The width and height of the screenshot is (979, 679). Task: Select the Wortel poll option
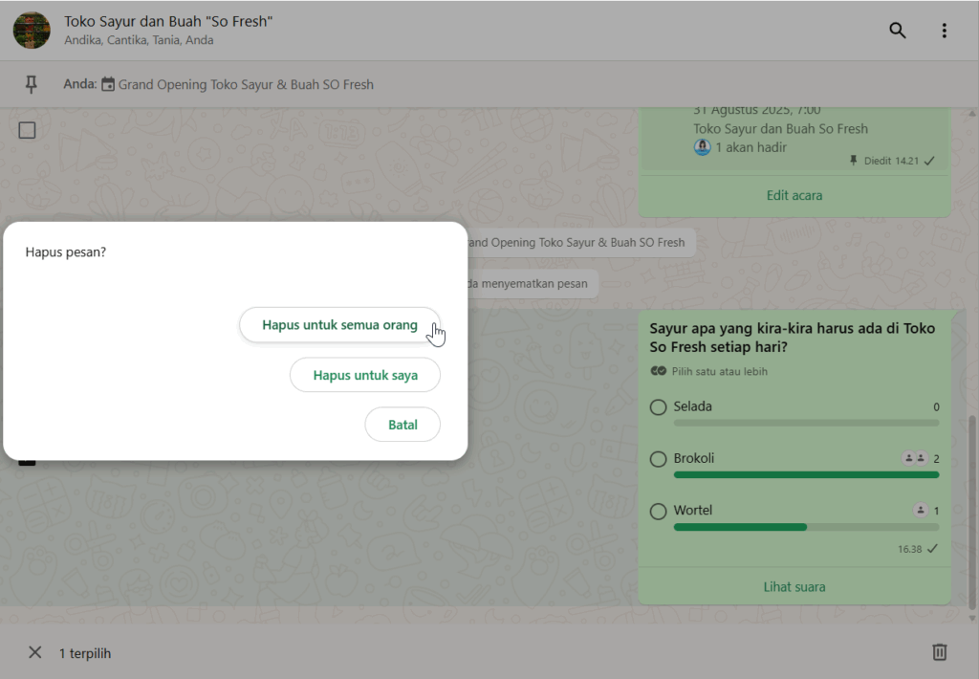pyautogui.click(x=658, y=512)
